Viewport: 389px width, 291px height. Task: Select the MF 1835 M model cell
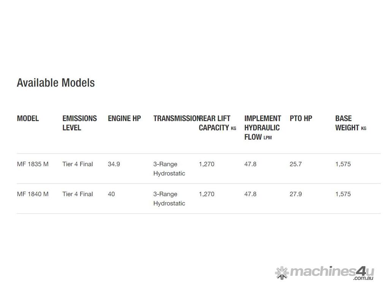(x=33, y=164)
